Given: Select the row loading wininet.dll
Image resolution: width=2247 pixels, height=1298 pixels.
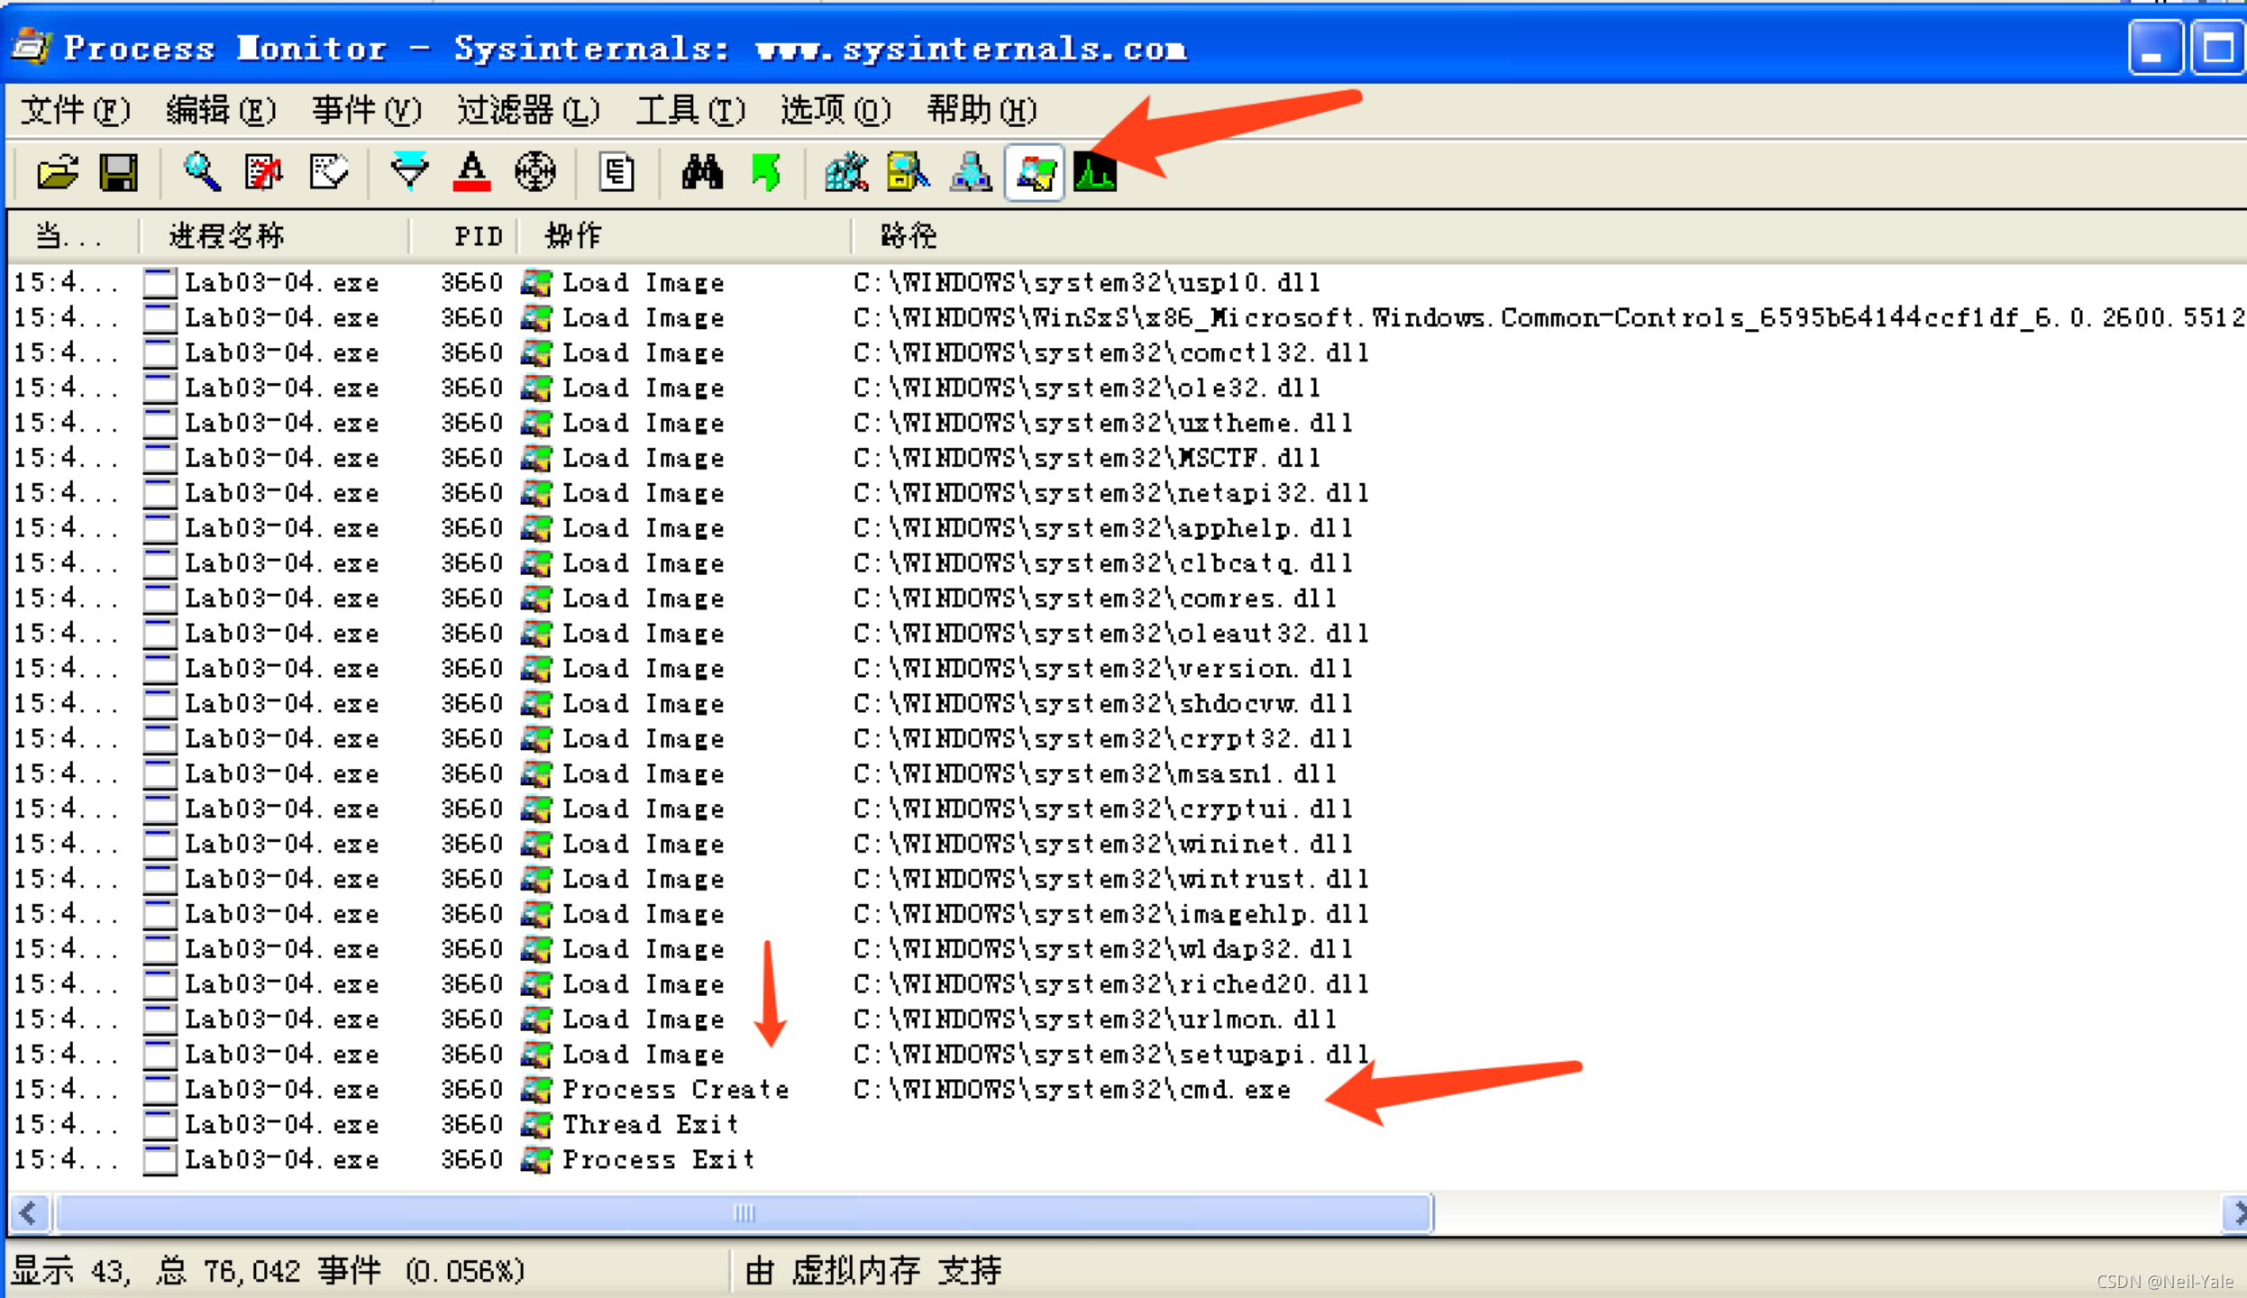Looking at the screenshot, I should click(1127, 844).
